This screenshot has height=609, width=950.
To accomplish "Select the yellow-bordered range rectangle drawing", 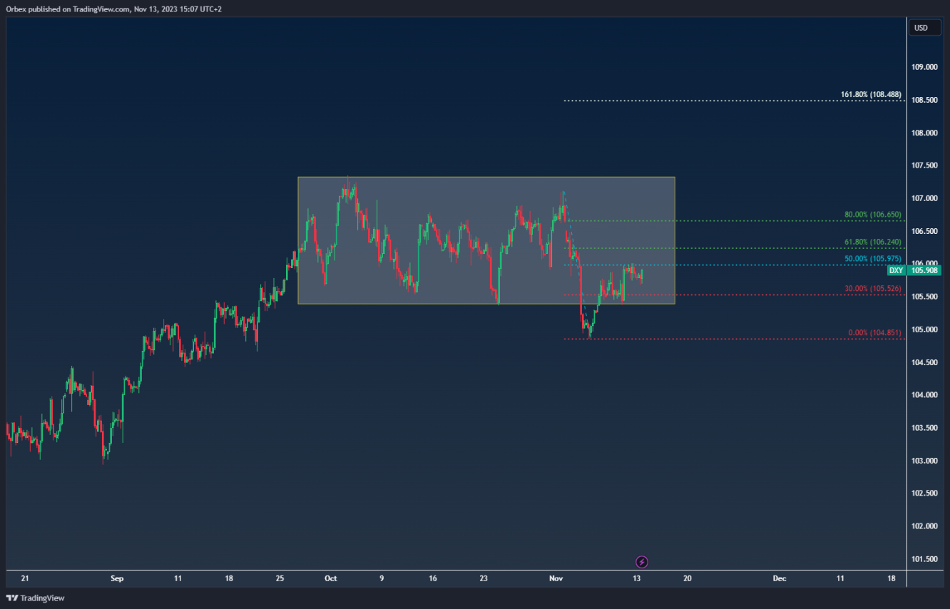I will 486,240.
